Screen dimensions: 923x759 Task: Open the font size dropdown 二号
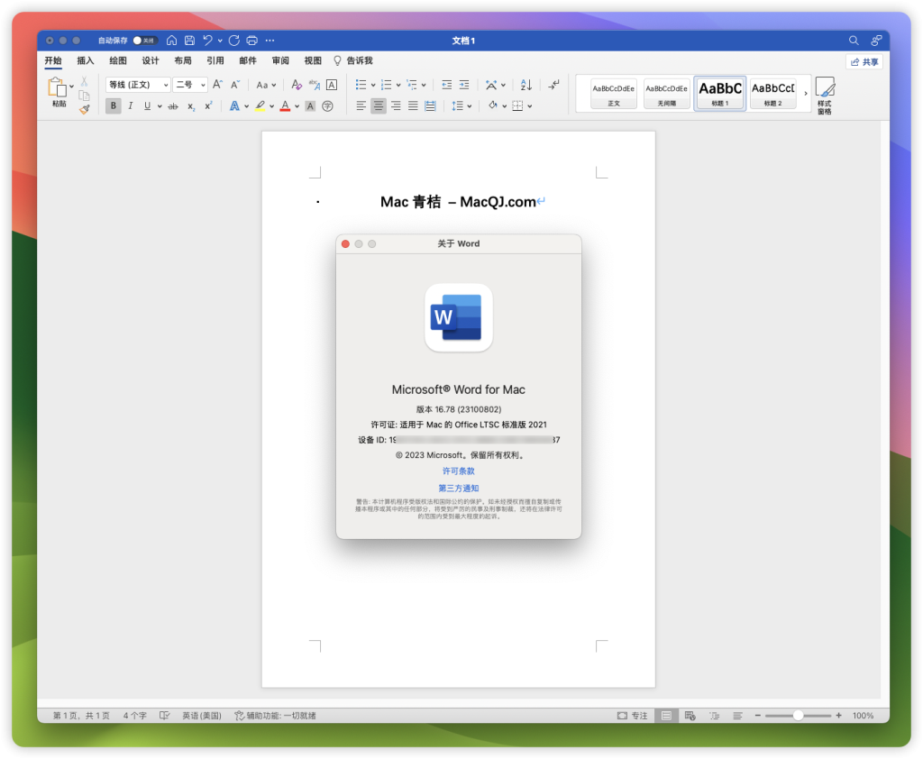point(189,85)
